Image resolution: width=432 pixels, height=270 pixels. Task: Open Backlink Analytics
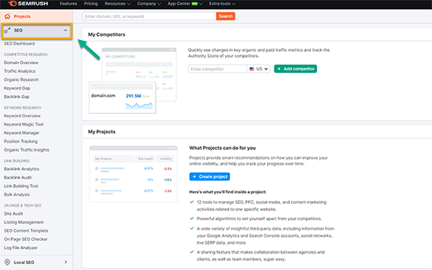click(22, 169)
